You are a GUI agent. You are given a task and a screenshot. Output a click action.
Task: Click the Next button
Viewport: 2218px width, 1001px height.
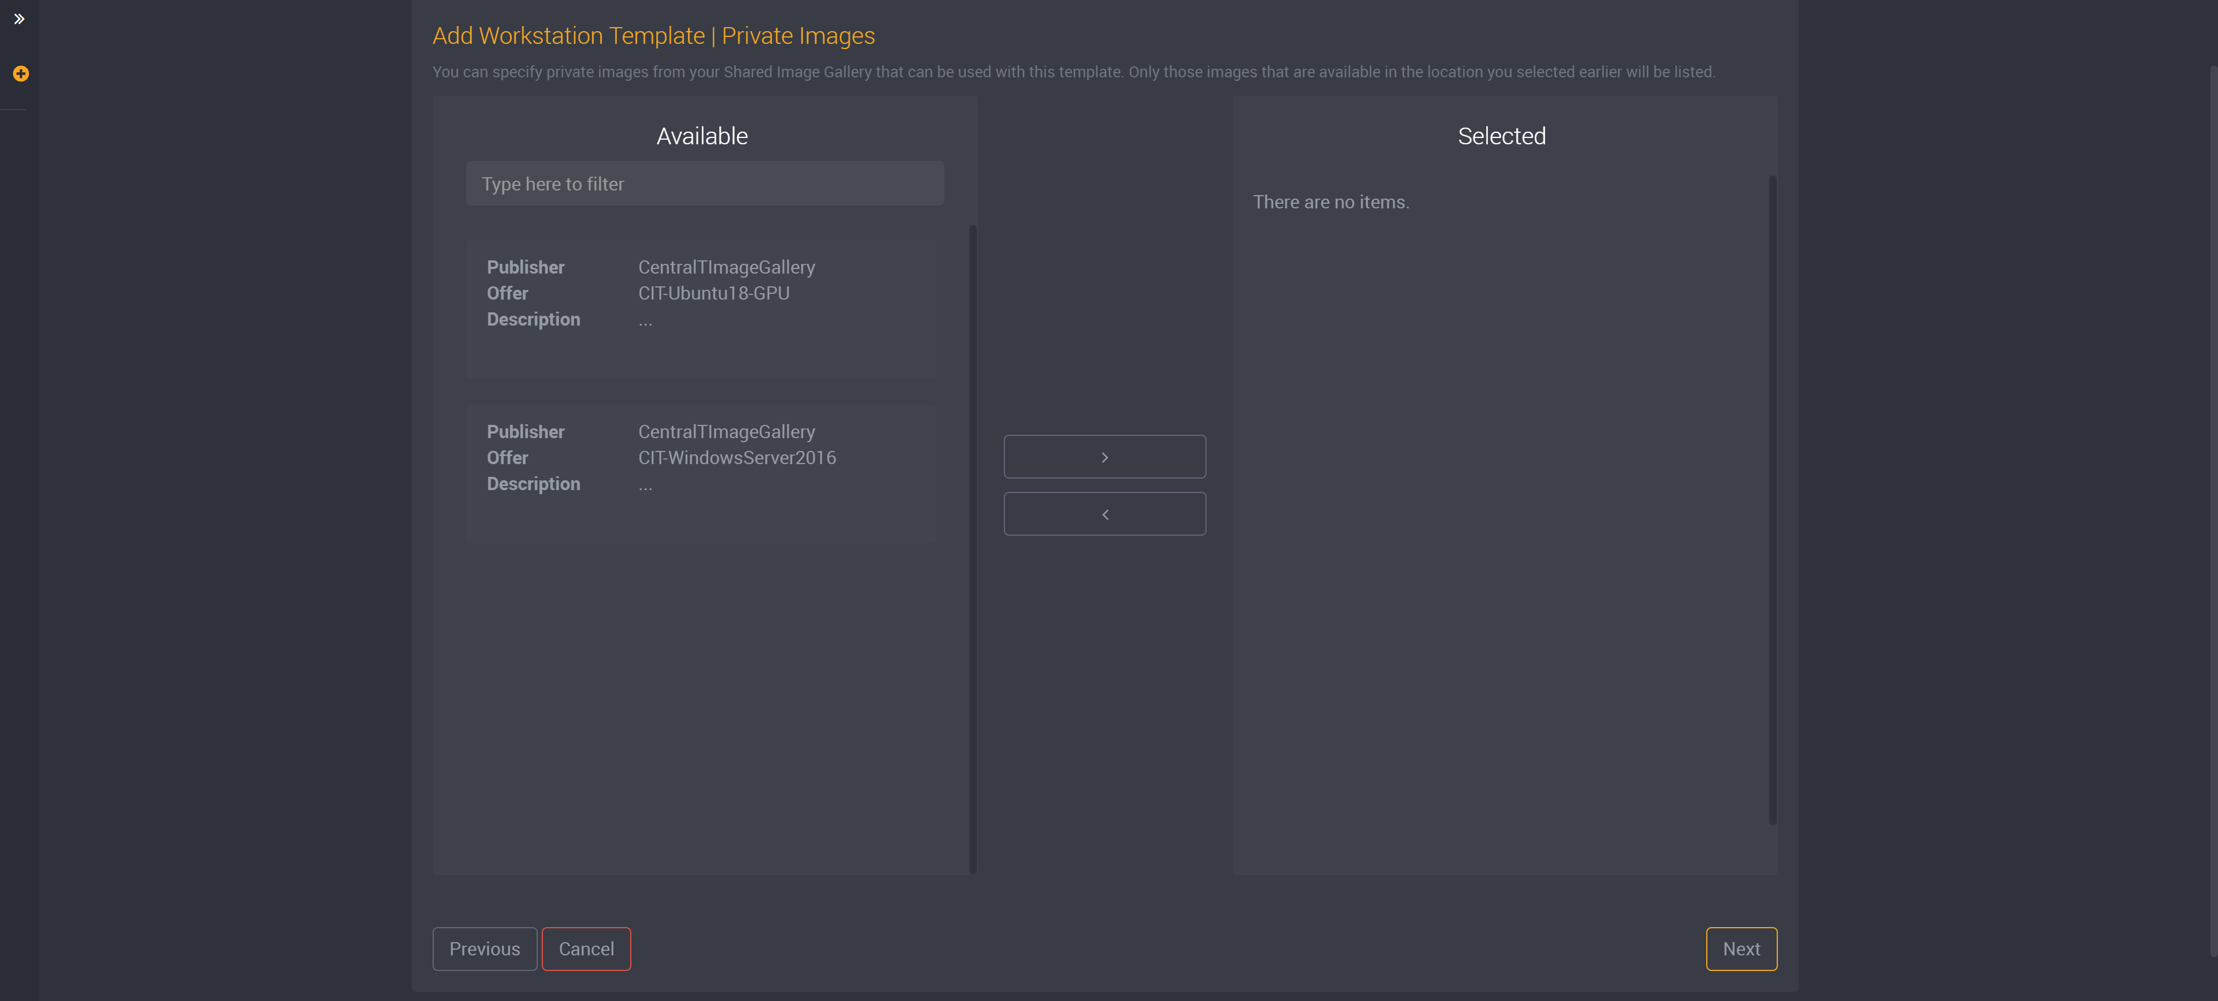pyautogui.click(x=1741, y=948)
